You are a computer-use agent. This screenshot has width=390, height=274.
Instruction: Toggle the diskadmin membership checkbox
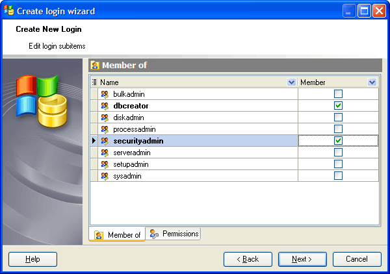point(338,118)
